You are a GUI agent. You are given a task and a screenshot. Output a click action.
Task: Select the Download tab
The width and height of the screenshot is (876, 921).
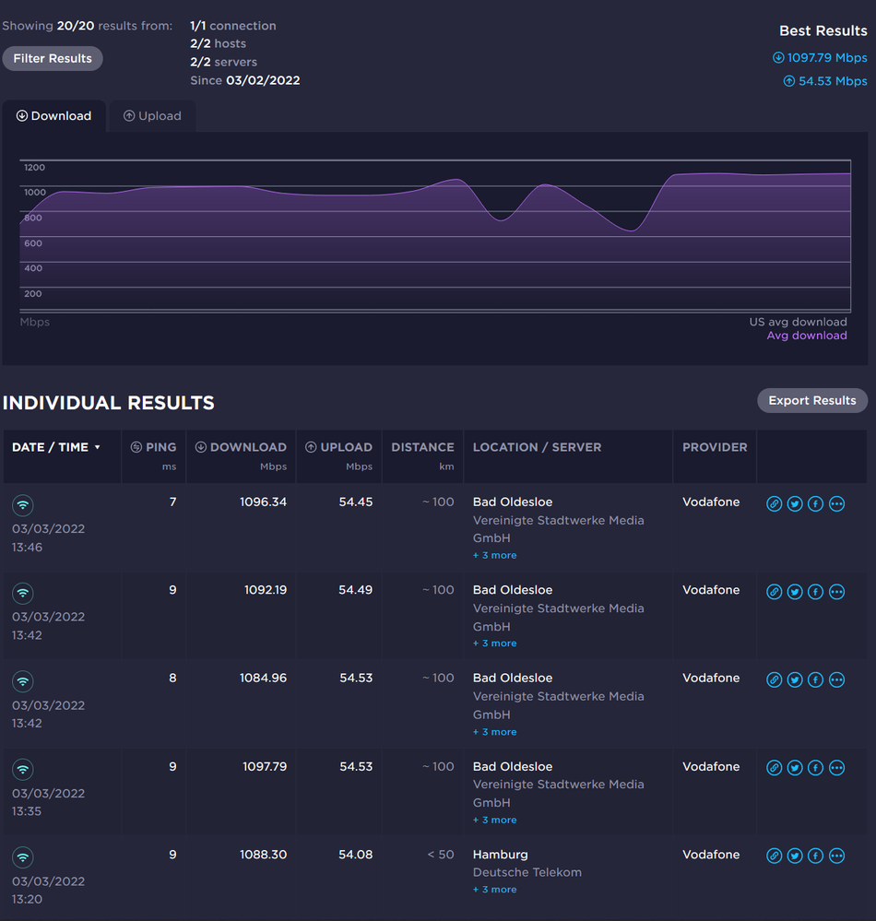coord(53,116)
